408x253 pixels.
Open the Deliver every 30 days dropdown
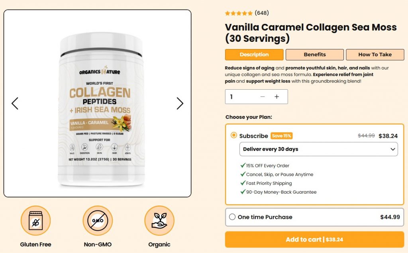(x=318, y=149)
